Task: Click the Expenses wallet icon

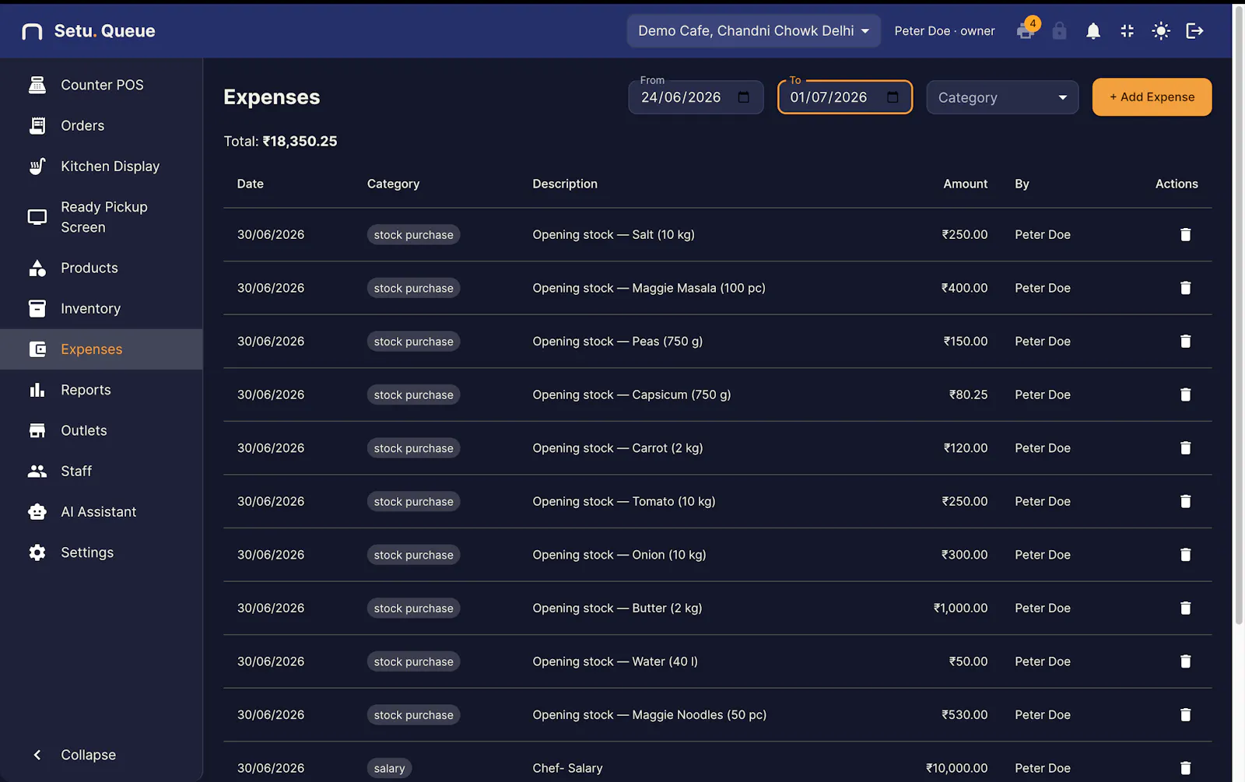Action: coord(37,349)
